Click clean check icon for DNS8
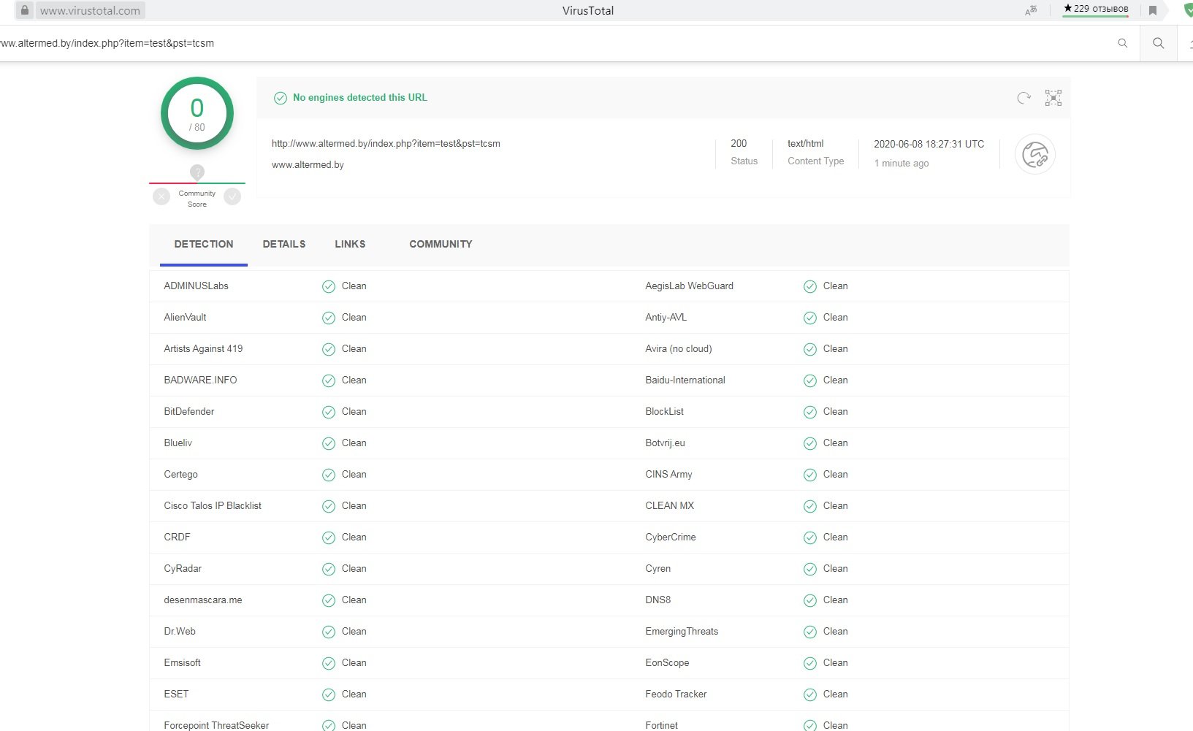Screen dimensions: 1193x731 click(810, 600)
